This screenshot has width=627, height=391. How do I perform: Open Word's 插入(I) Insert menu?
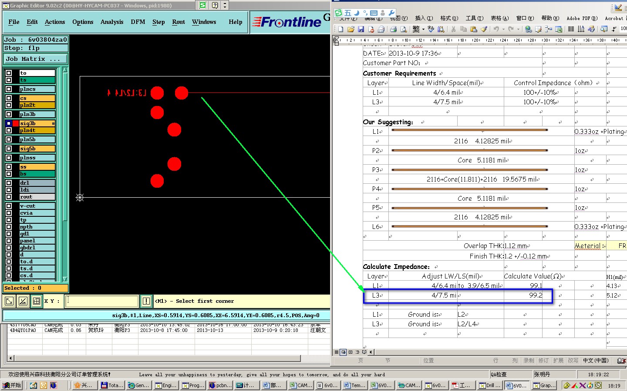pos(424,18)
